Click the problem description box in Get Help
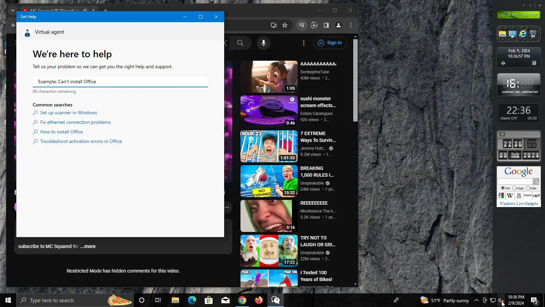 click(x=120, y=82)
